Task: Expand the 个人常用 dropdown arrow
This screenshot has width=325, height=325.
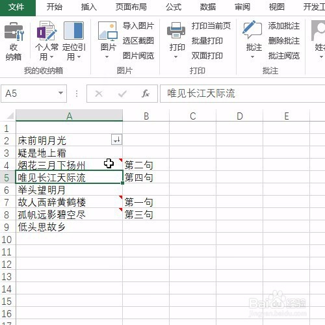Action: click(x=51, y=57)
